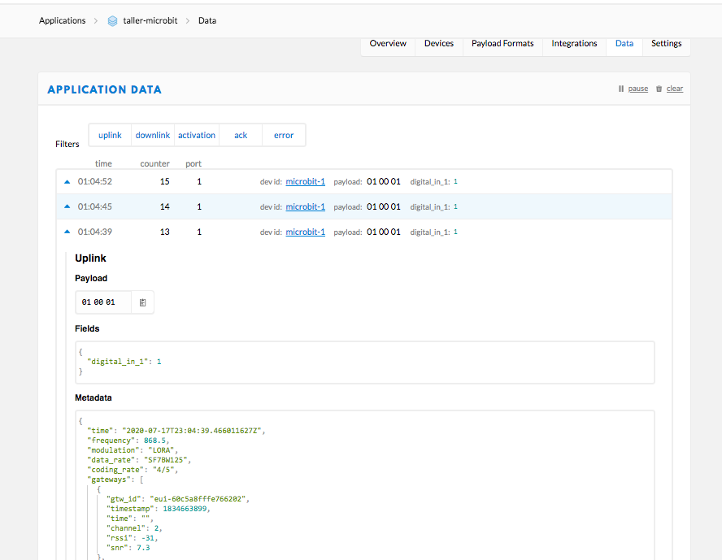Viewport: 722px width, 560px height.
Task: Click the counter column header
Action: 154,163
